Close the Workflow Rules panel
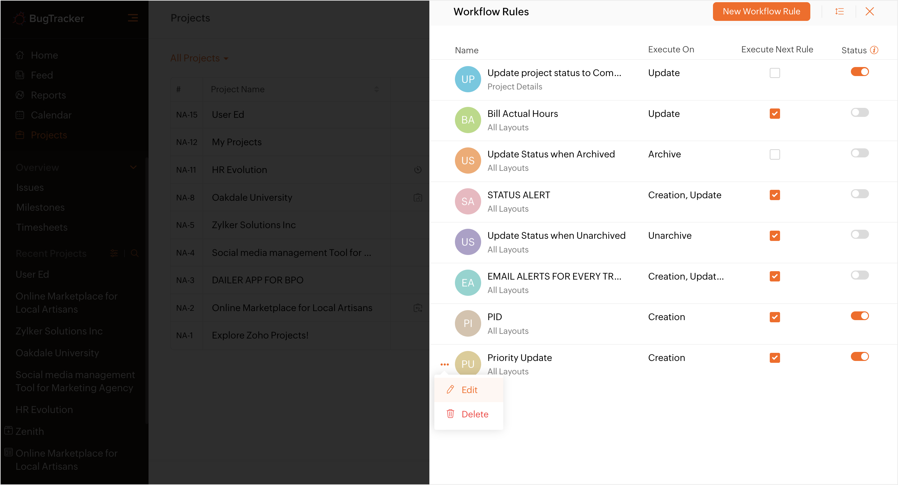Screen dimensions: 898x485 click(869, 12)
